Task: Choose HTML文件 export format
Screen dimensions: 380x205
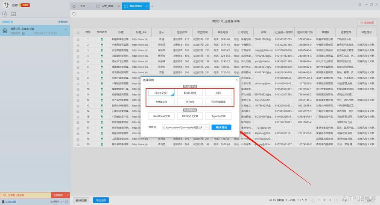Action: (161, 102)
